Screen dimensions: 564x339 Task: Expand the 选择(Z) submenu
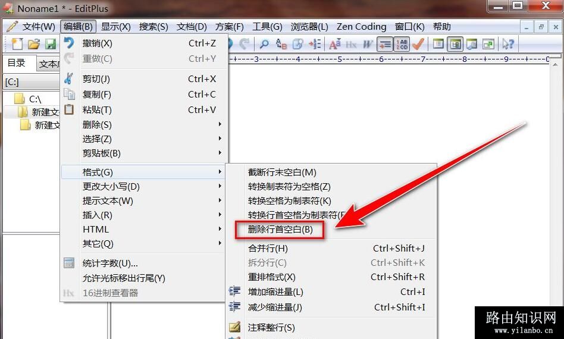point(145,139)
